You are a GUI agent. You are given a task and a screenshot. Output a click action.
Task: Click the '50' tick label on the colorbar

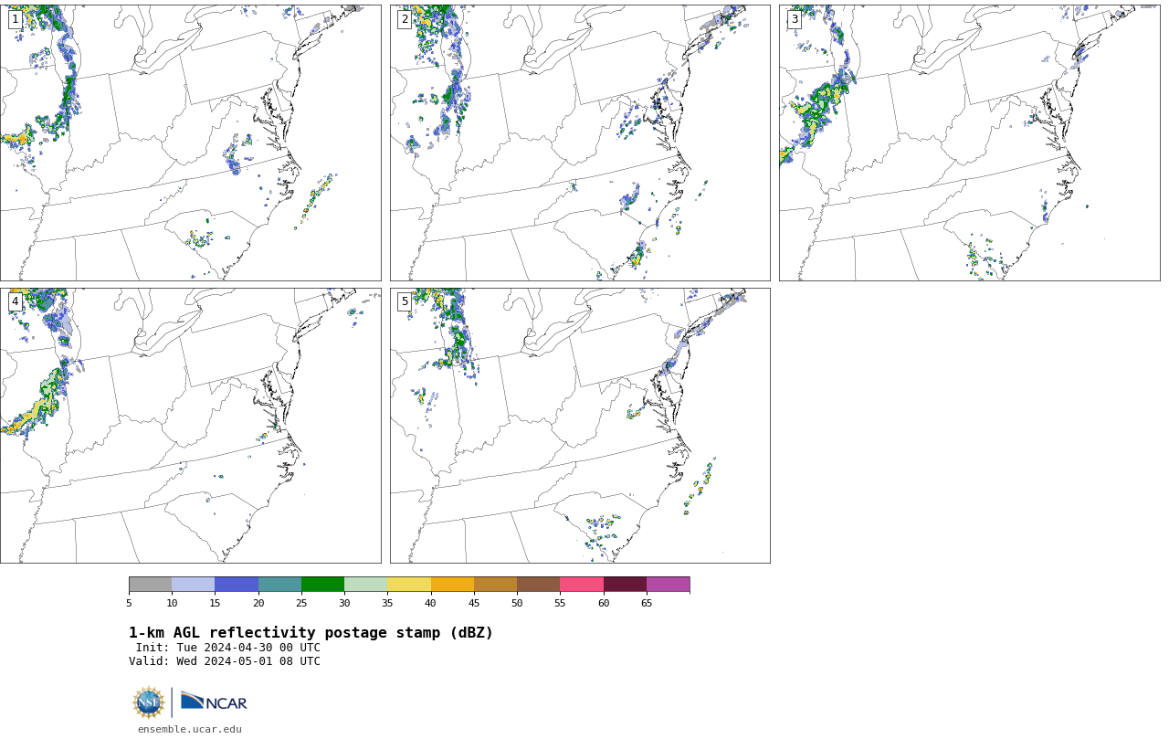pos(517,603)
